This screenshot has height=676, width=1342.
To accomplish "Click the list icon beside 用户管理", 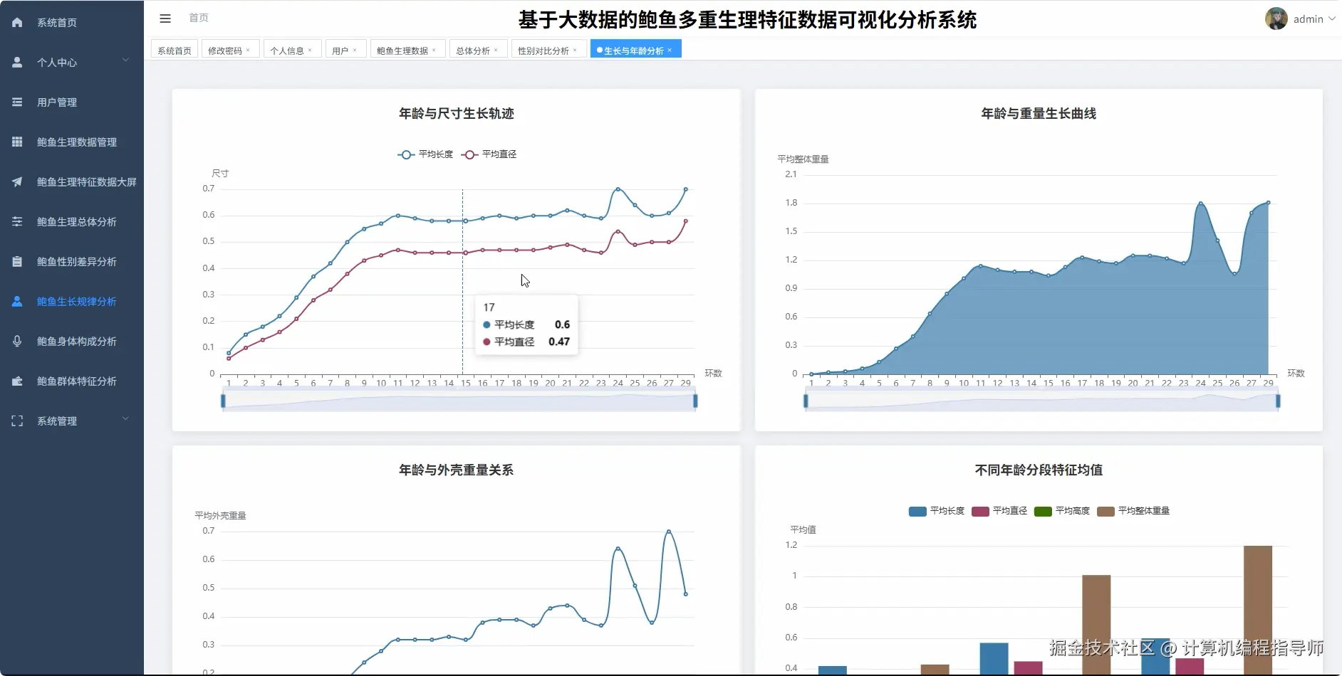I will [x=17, y=102].
